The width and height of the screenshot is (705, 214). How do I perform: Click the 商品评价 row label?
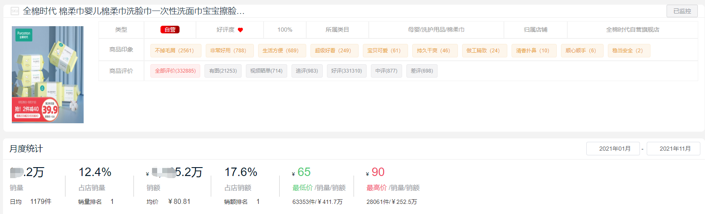(121, 71)
